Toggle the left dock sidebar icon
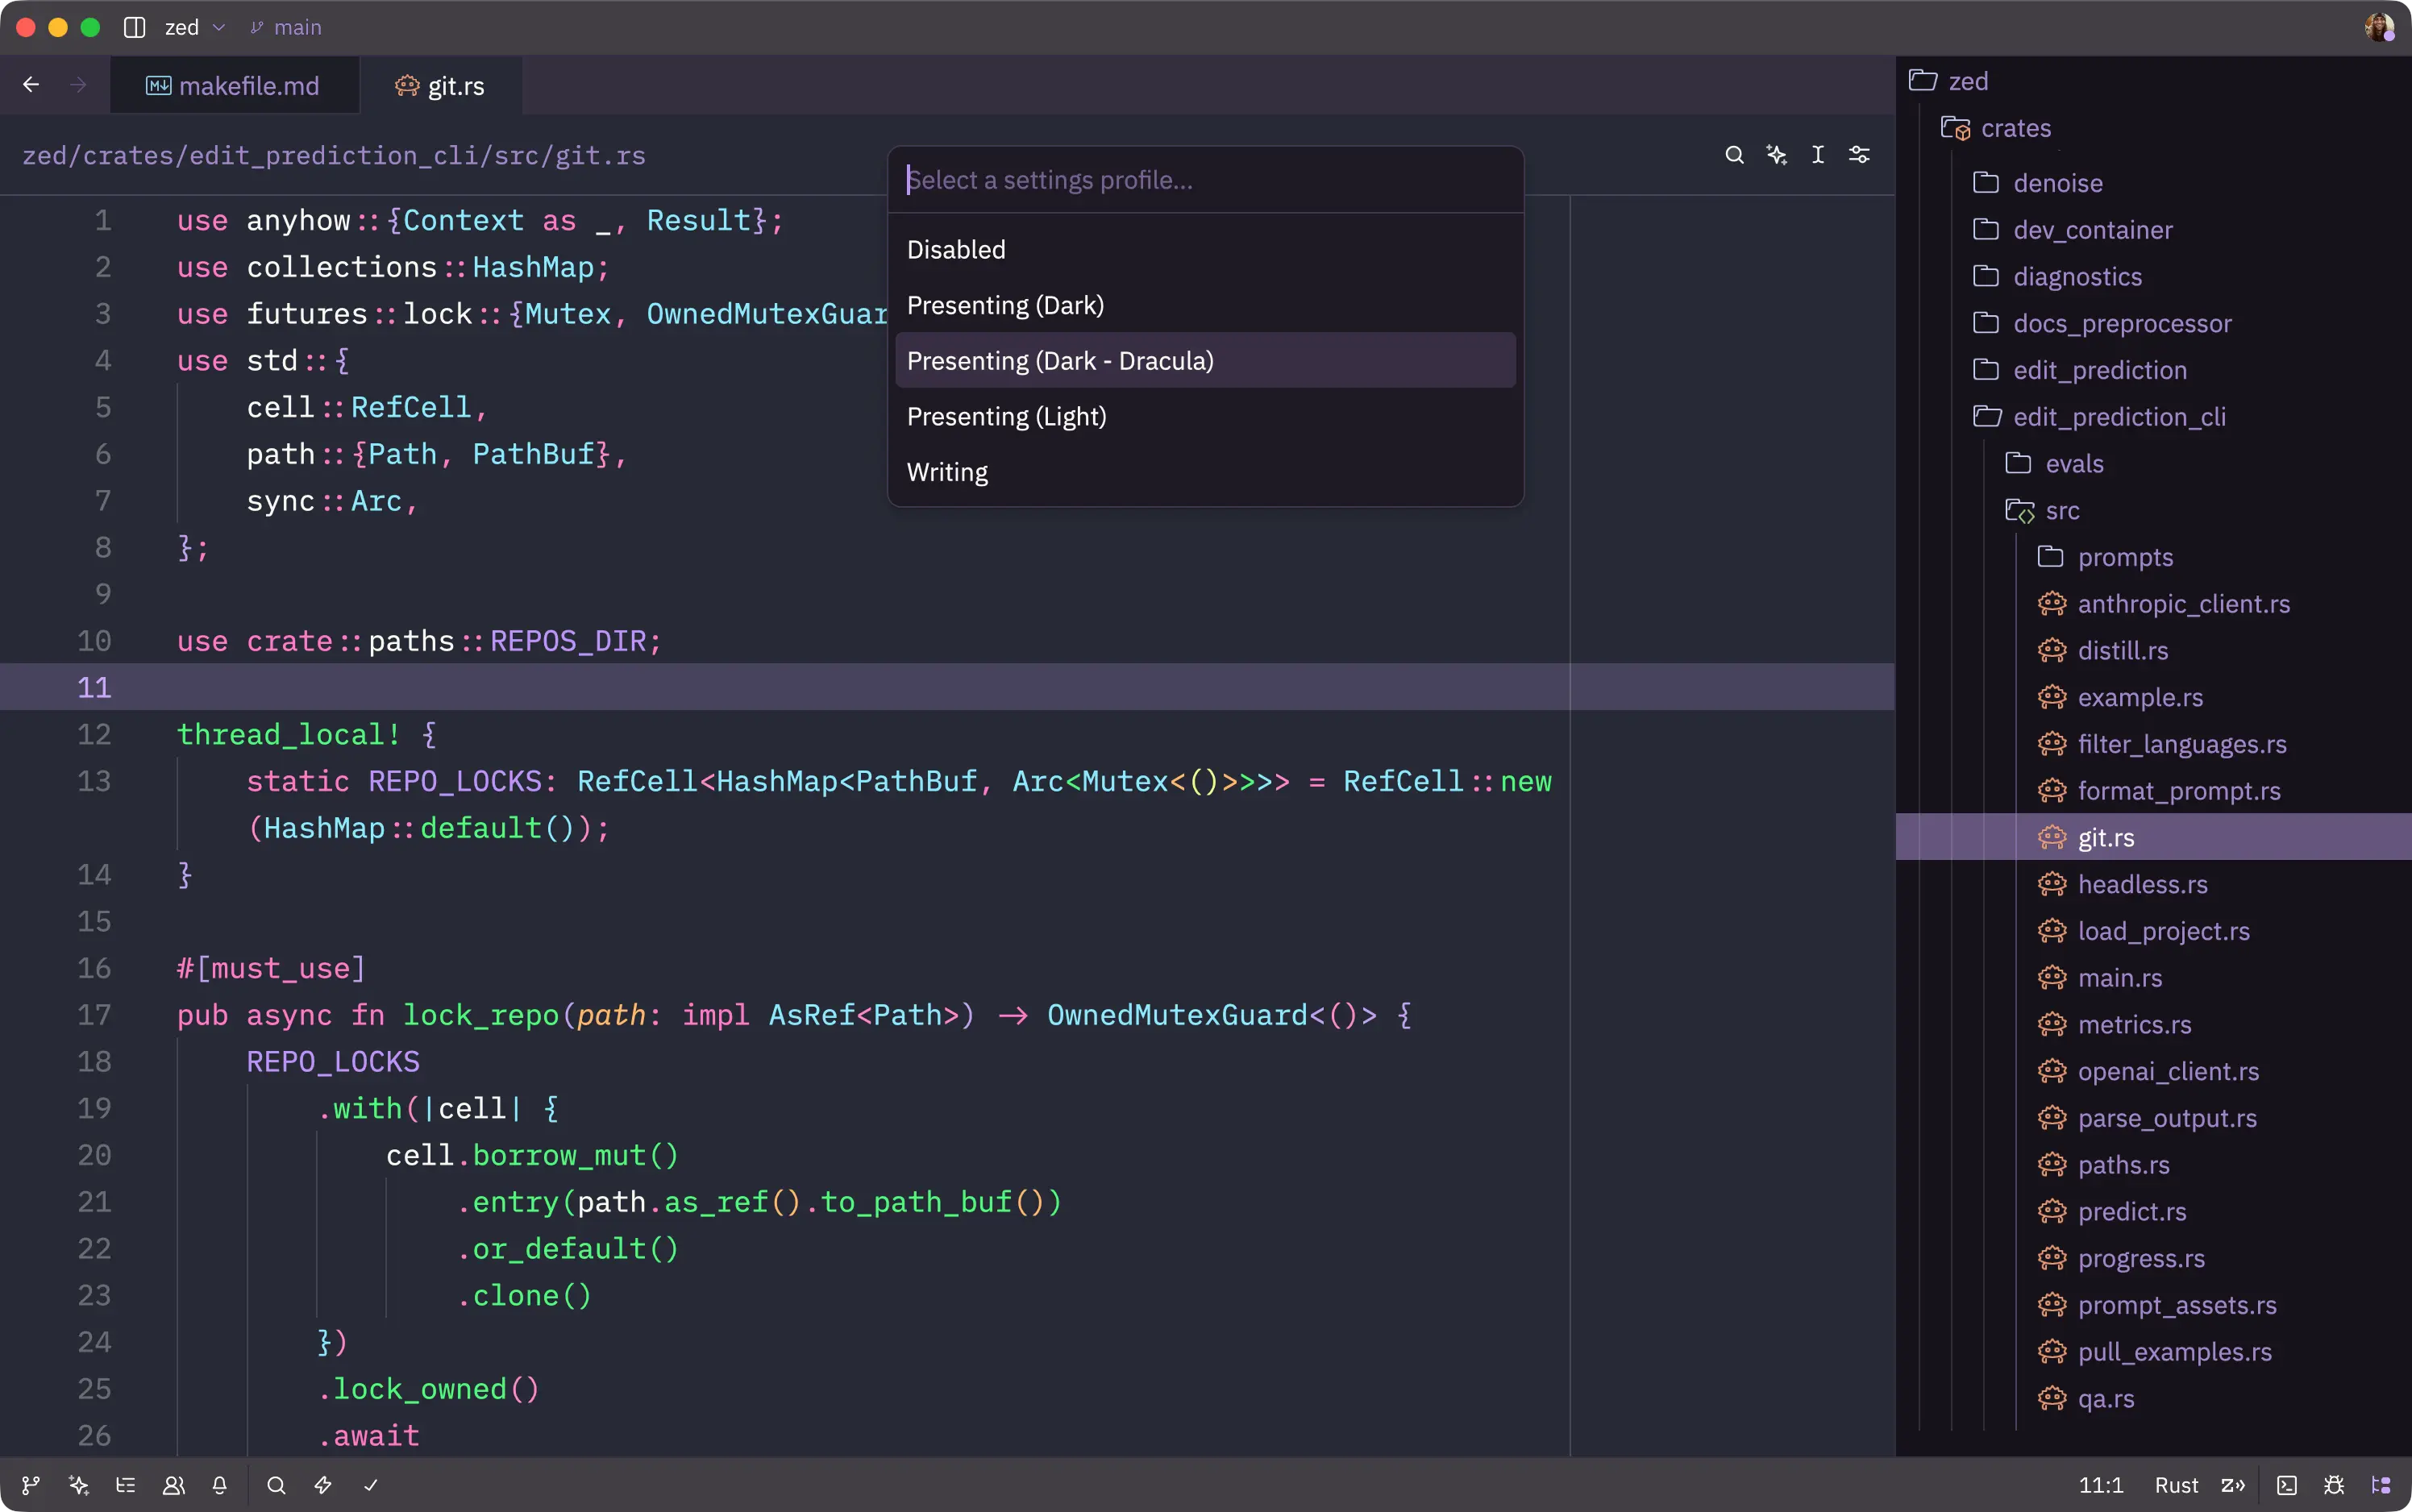Viewport: 2412px width, 1512px height. [134, 27]
